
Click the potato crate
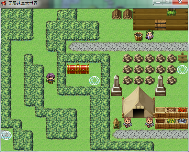(x=171, y=113)
